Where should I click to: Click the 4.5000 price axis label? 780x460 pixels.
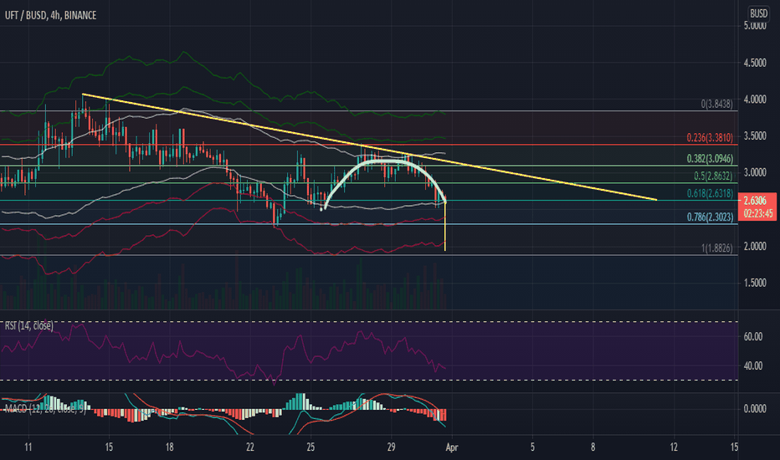[755, 63]
